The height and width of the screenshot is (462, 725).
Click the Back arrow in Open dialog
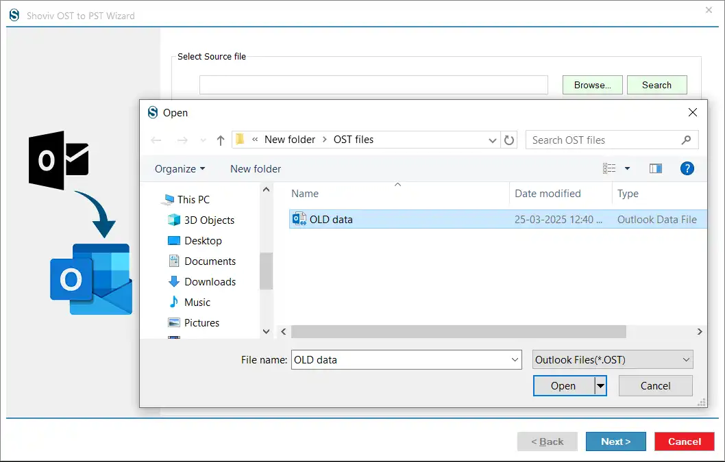click(x=156, y=140)
